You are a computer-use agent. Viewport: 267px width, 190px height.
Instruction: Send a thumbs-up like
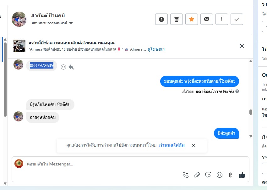242,175
